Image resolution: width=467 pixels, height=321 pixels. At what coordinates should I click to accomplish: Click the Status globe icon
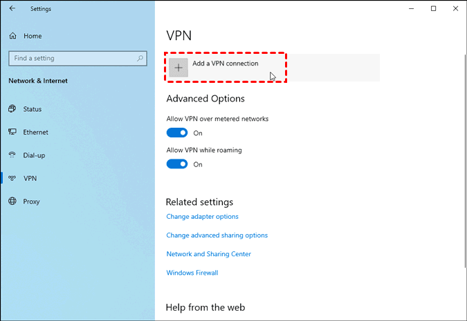(x=12, y=109)
